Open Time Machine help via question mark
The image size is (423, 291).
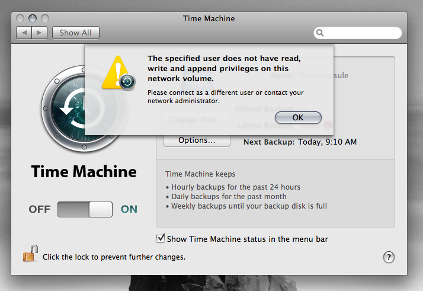[389, 257]
